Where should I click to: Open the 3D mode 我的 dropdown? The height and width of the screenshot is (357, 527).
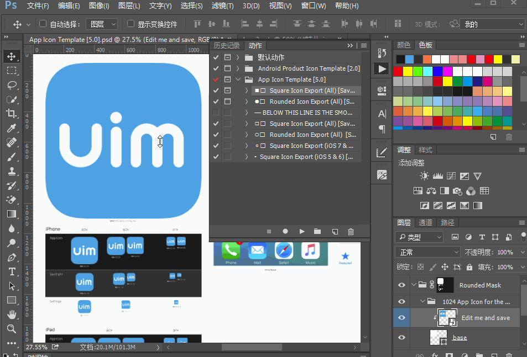[x=492, y=24]
